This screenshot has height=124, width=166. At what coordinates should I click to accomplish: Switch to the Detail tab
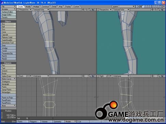tap(54, 6)
